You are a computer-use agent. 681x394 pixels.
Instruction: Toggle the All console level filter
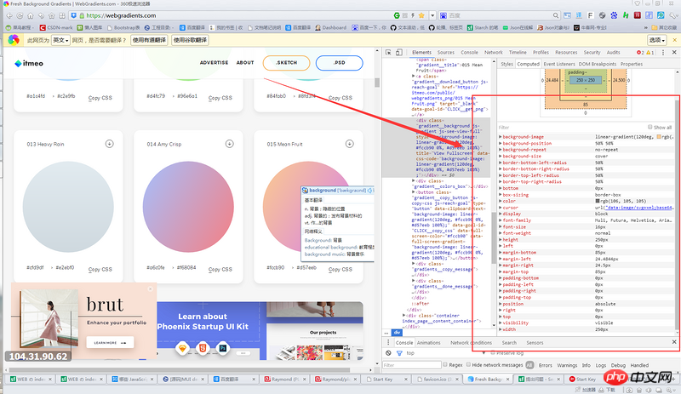(529, 365)
